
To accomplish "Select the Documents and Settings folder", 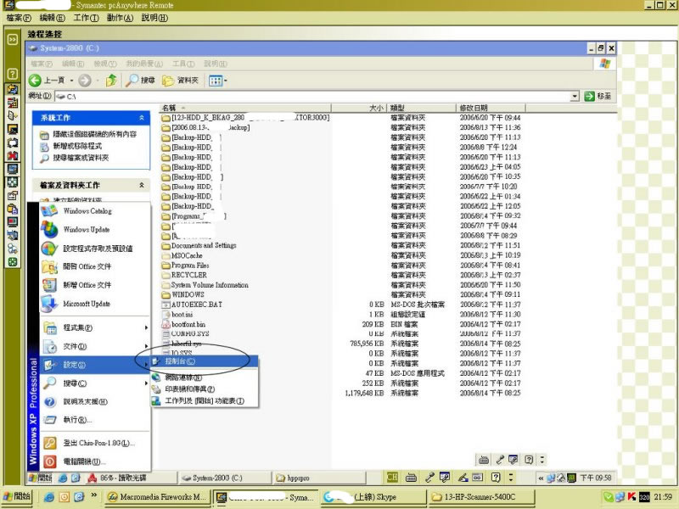I will [199, 245].
